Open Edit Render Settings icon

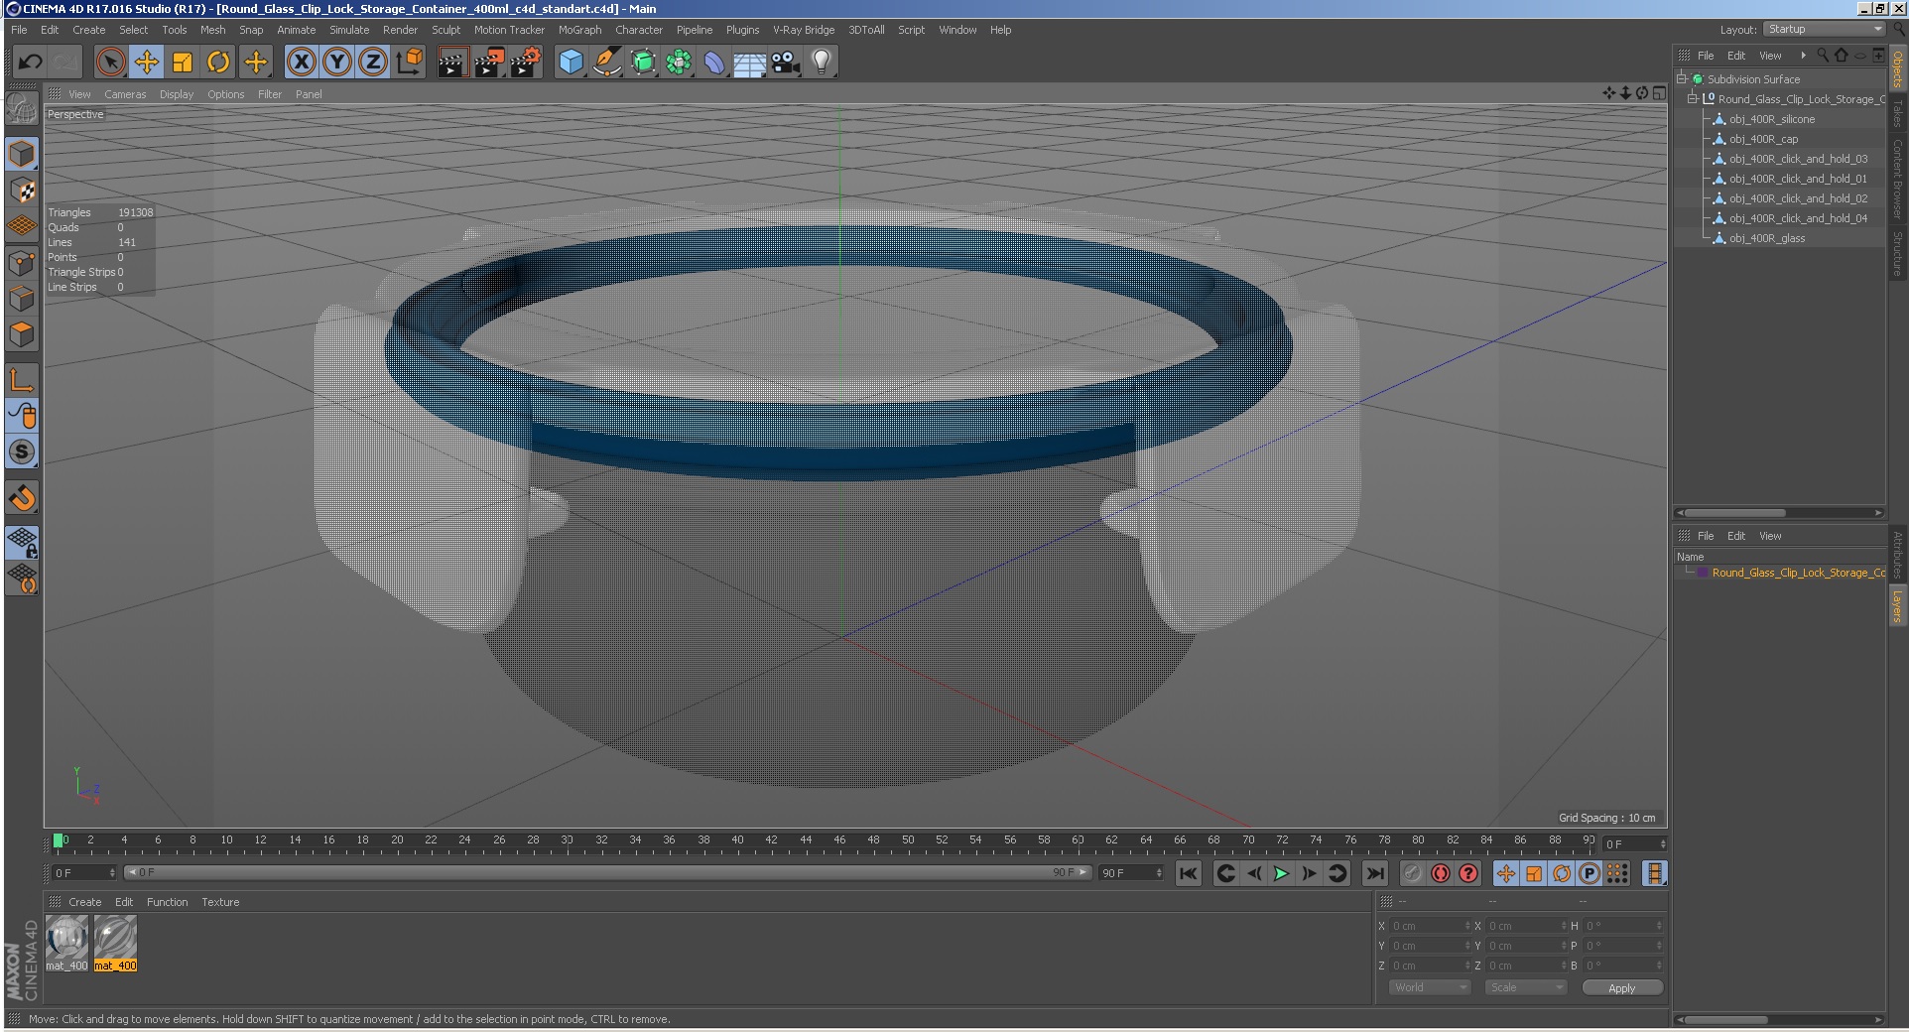pos(526,63)
